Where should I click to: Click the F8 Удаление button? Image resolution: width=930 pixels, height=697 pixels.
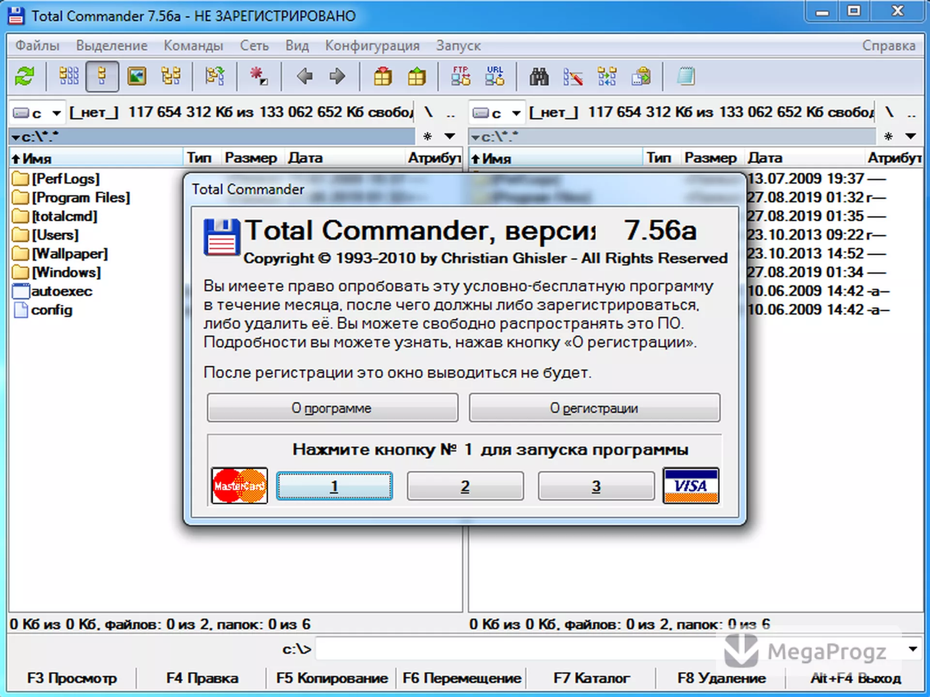[721, 678]
